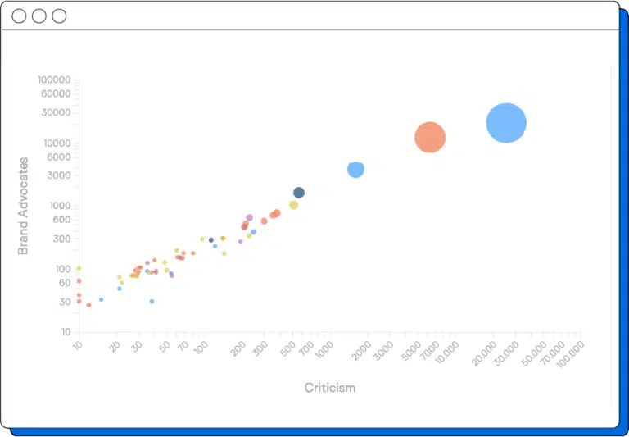Click the Brand Advocates axis title
Viewport: 629px width, 437px height.
(x=23, y=206)
